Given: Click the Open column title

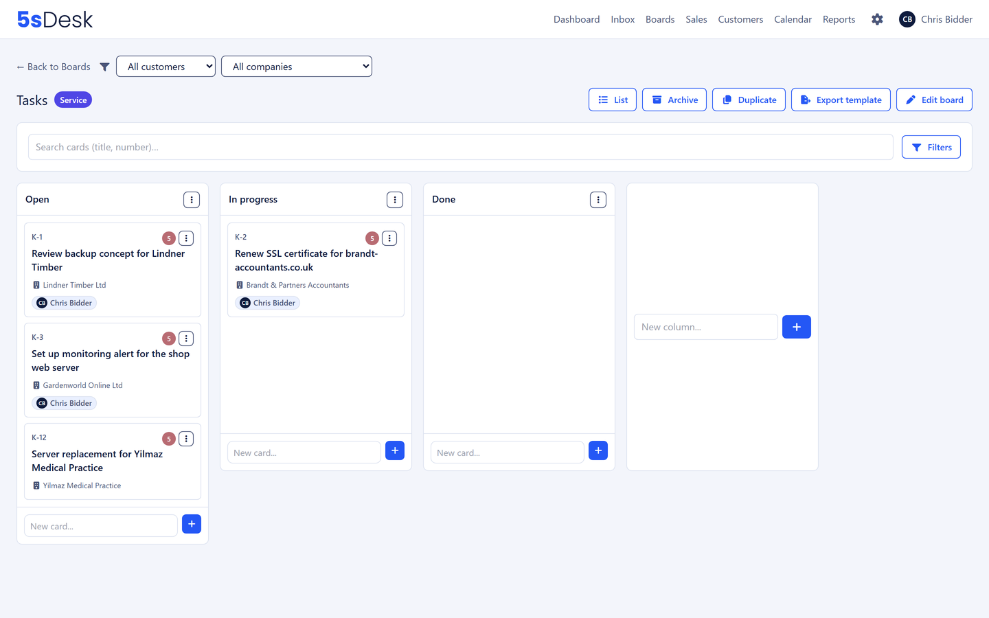Looking at the screenshot, I should (x=37, y=199).
